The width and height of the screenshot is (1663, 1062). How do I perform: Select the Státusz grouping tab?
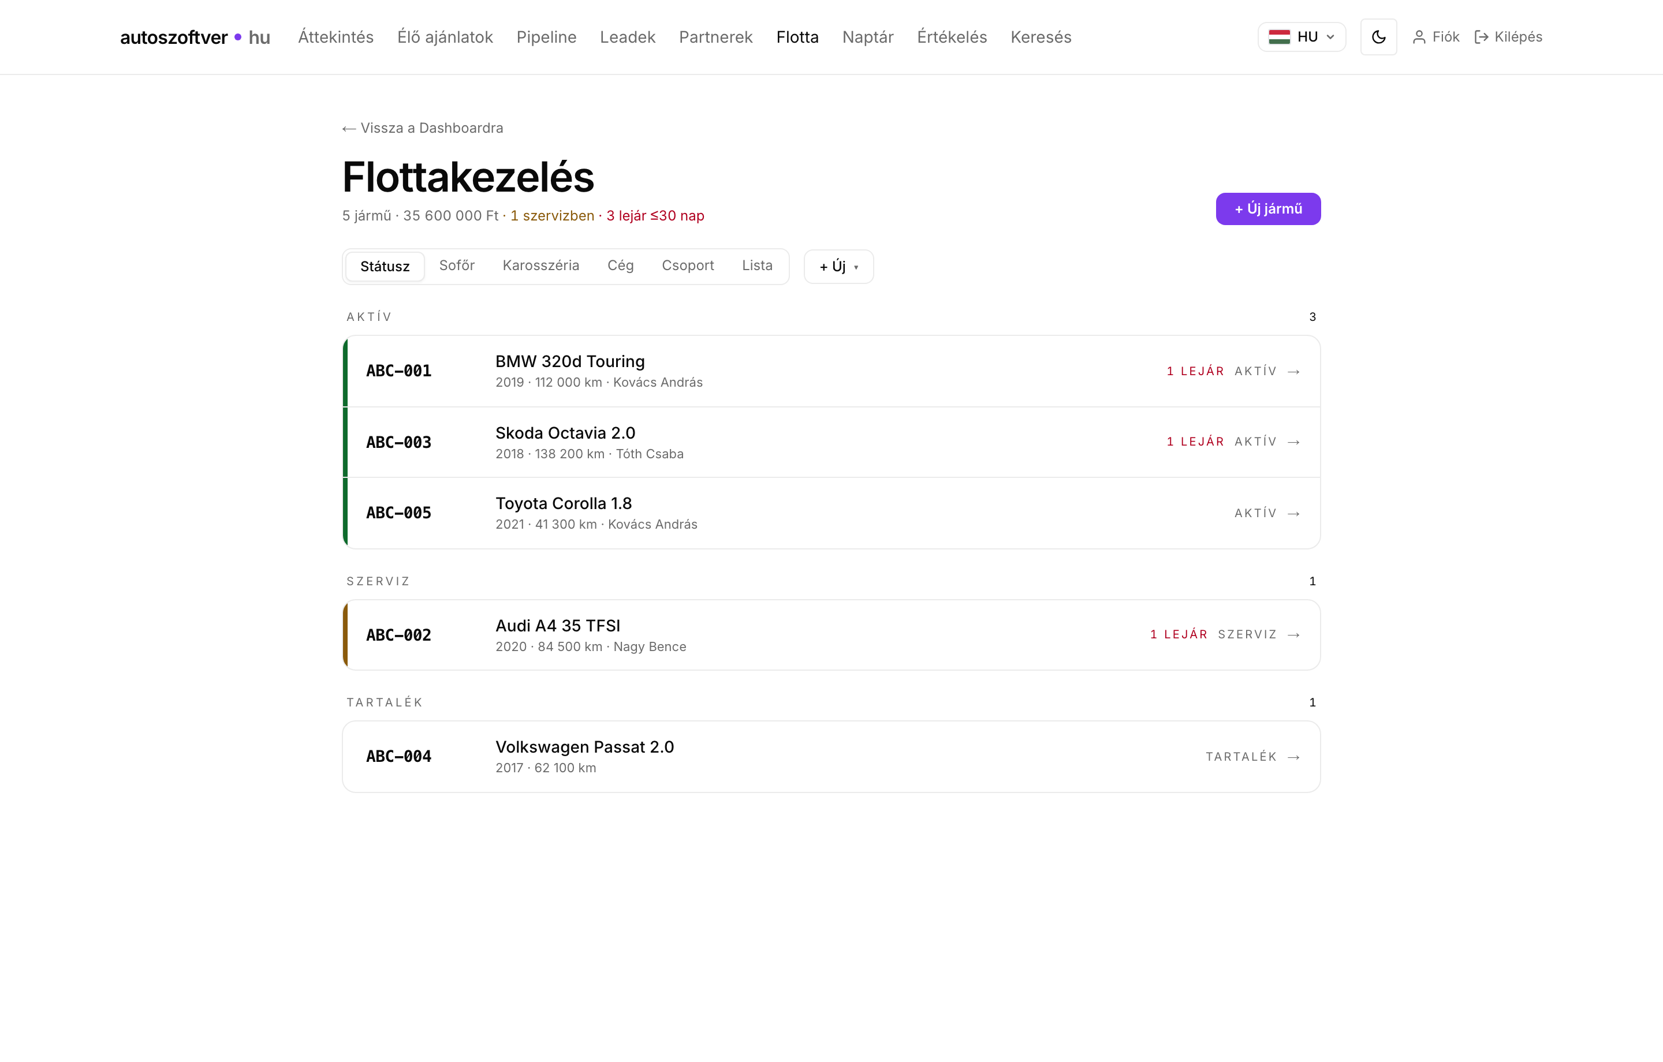[x=385, y=267]
